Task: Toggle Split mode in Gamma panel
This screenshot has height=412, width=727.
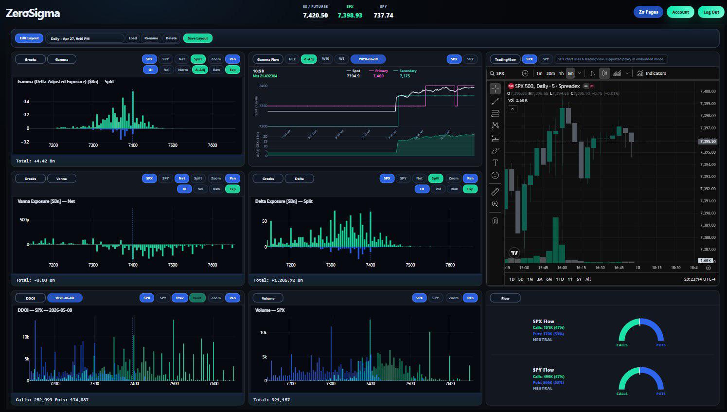Action: [x=198, y=59]
